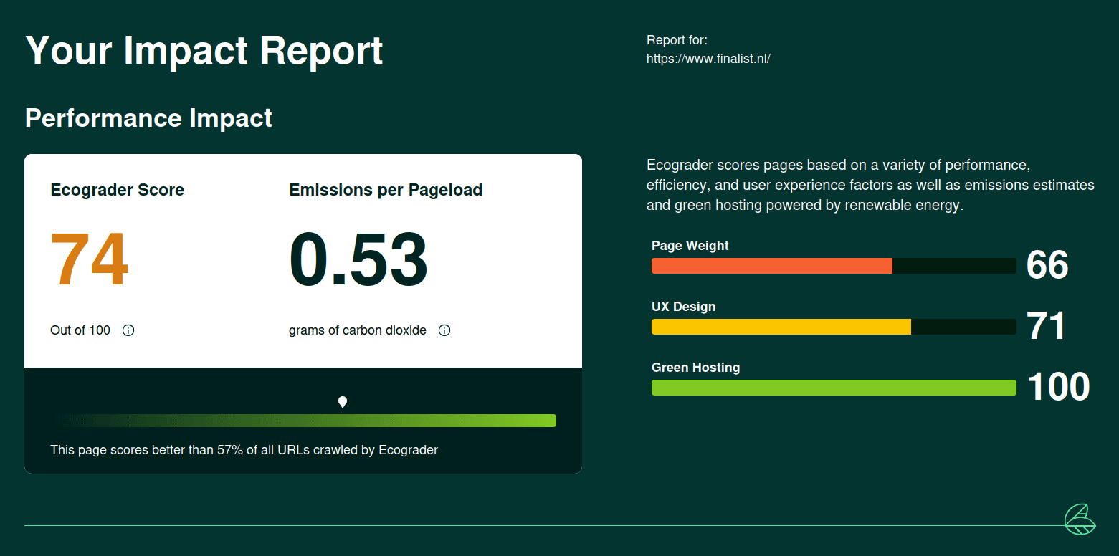Click the 57% percentile statement text
Image resolution: width=1119 pixels, height=556 pixels.
pos(244,449)
